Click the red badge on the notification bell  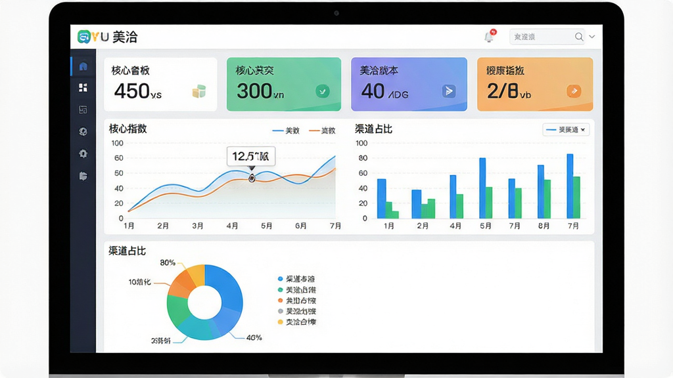(x=494, y=32)
